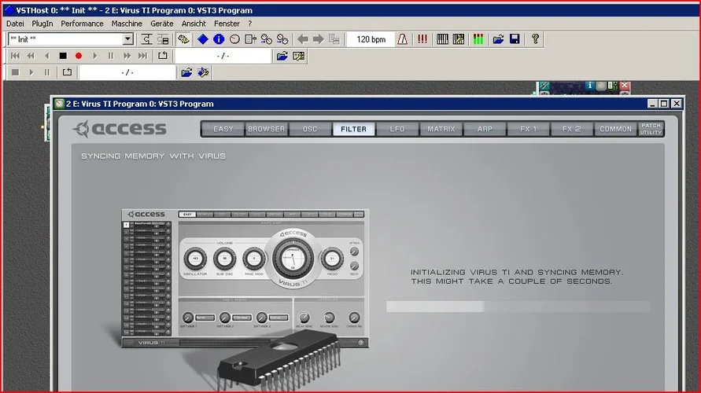
Task: Click the green level meter icon
Action: coord(478,39)
